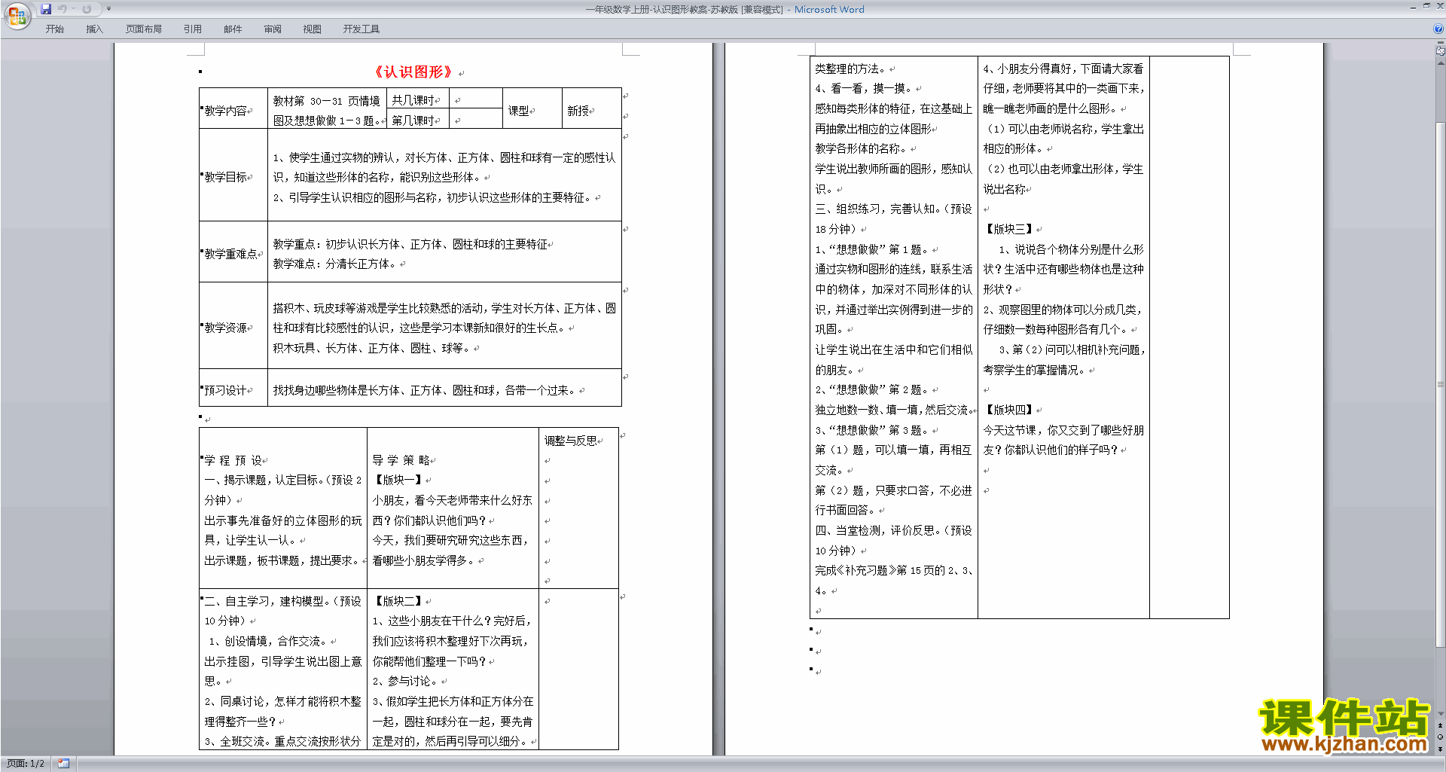Toggle the ruler icon above scrollbar

(1440, 51)
